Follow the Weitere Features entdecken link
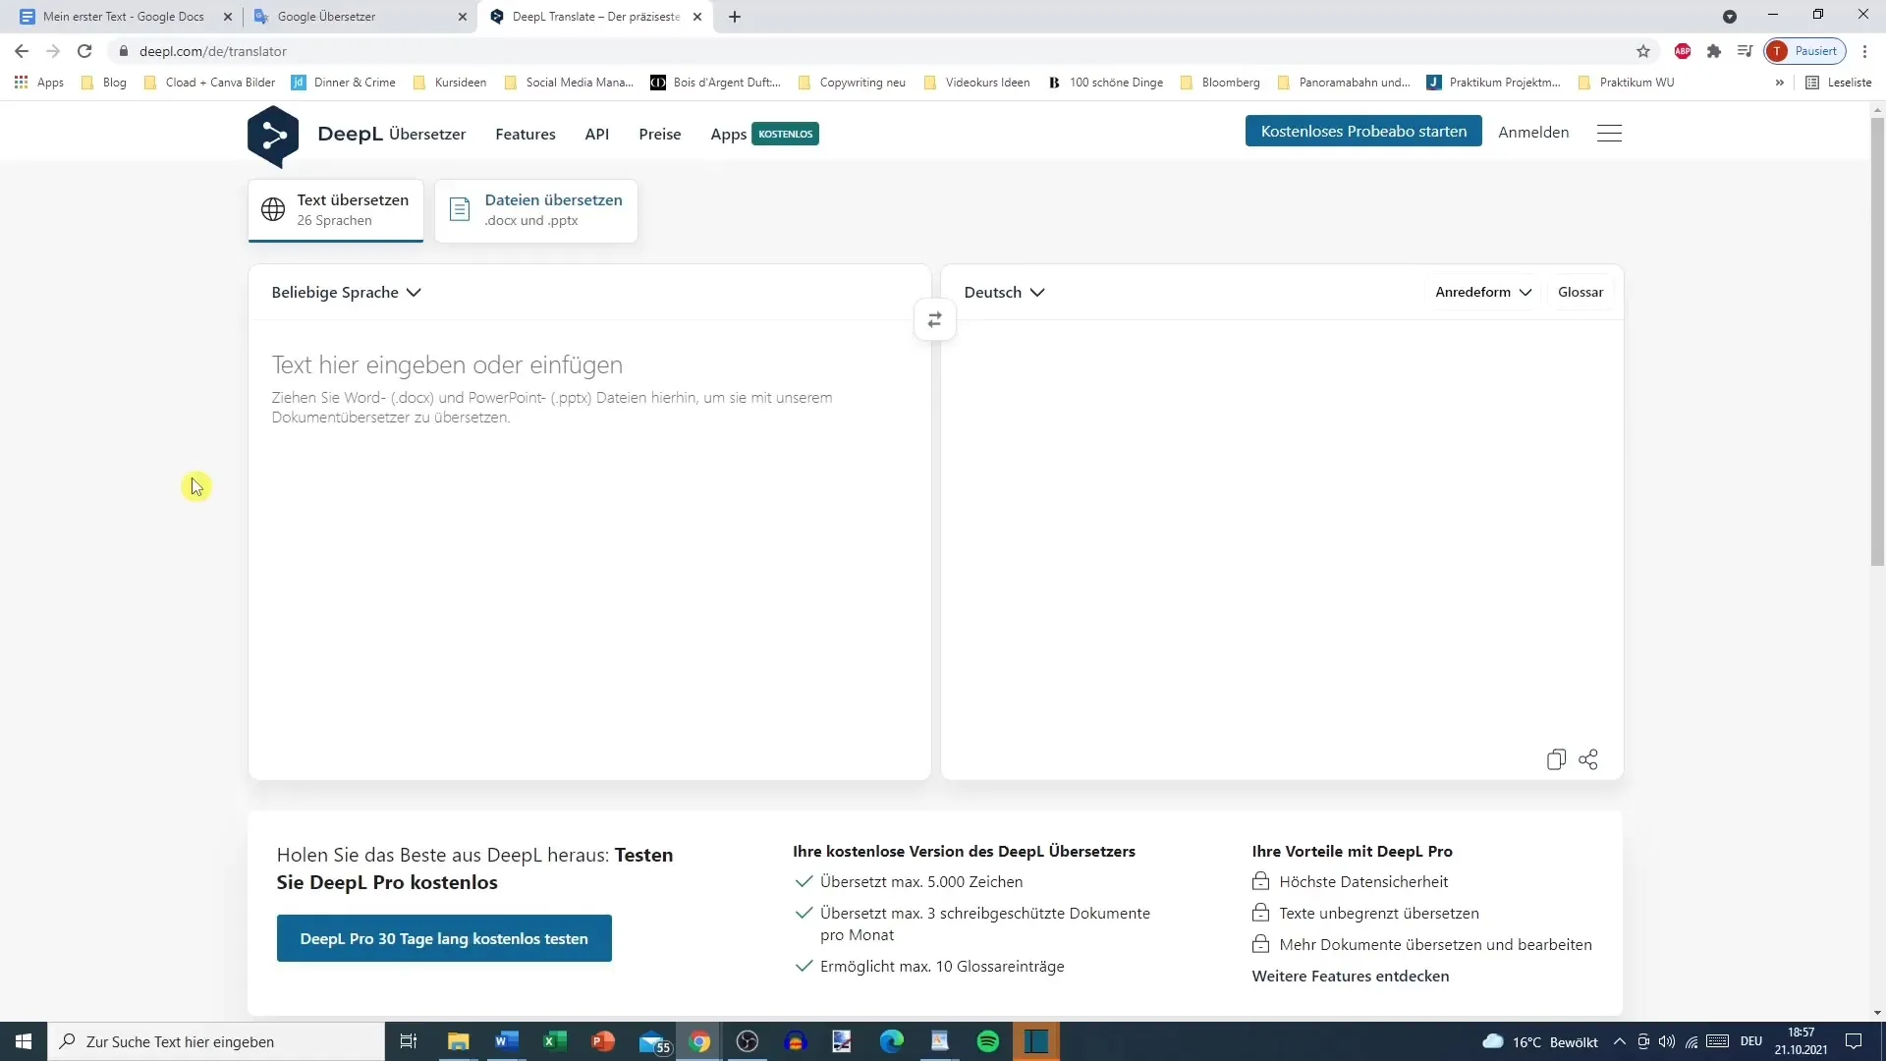The image size is (1886, 1061). (x=1351, y=976)
